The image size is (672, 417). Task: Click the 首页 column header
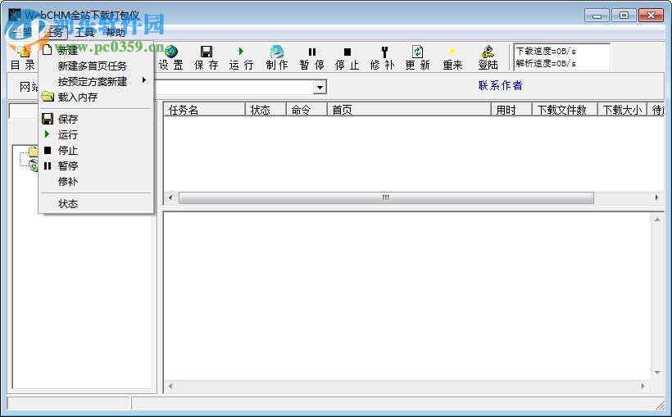[408, 110]
